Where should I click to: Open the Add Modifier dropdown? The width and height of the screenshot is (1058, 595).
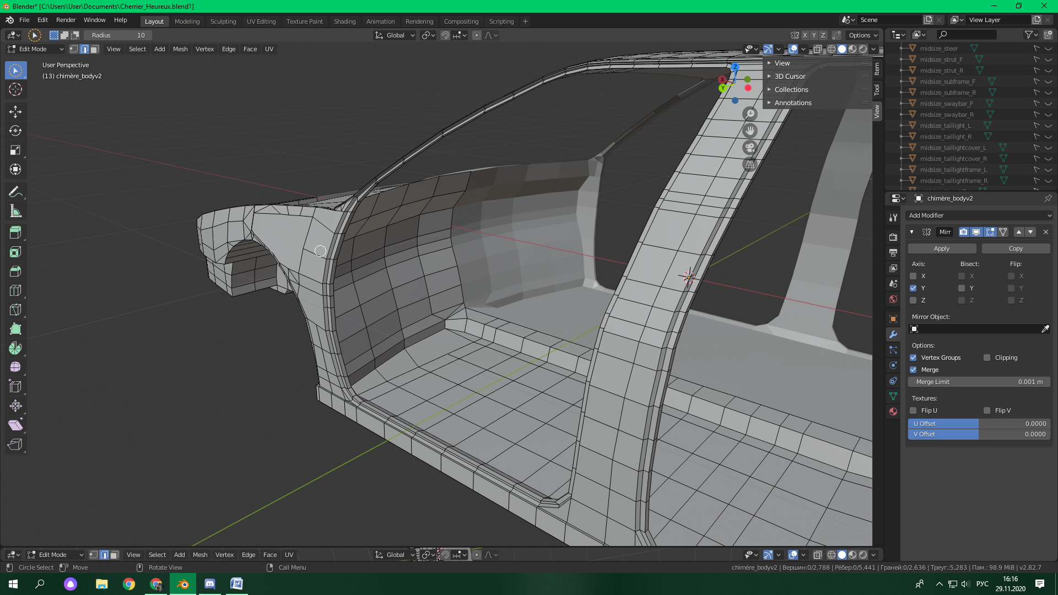pos(979,215)
